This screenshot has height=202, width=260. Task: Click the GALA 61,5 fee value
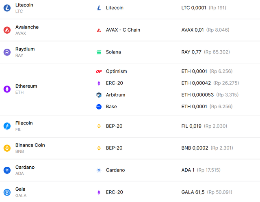point(193,192)
